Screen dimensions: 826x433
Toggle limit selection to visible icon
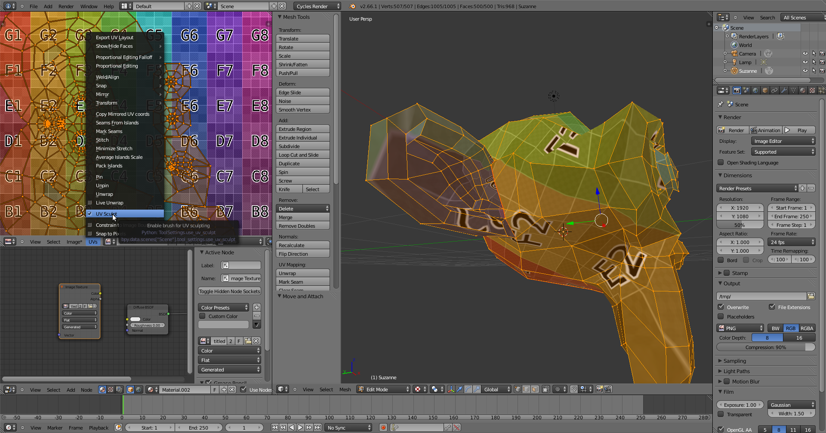(x=546, y=389)
